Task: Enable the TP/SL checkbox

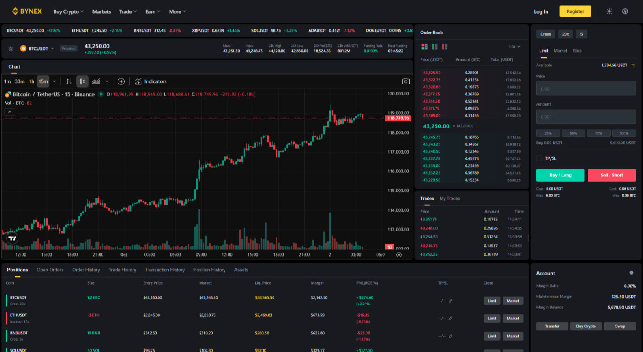Action: point(539,158)
